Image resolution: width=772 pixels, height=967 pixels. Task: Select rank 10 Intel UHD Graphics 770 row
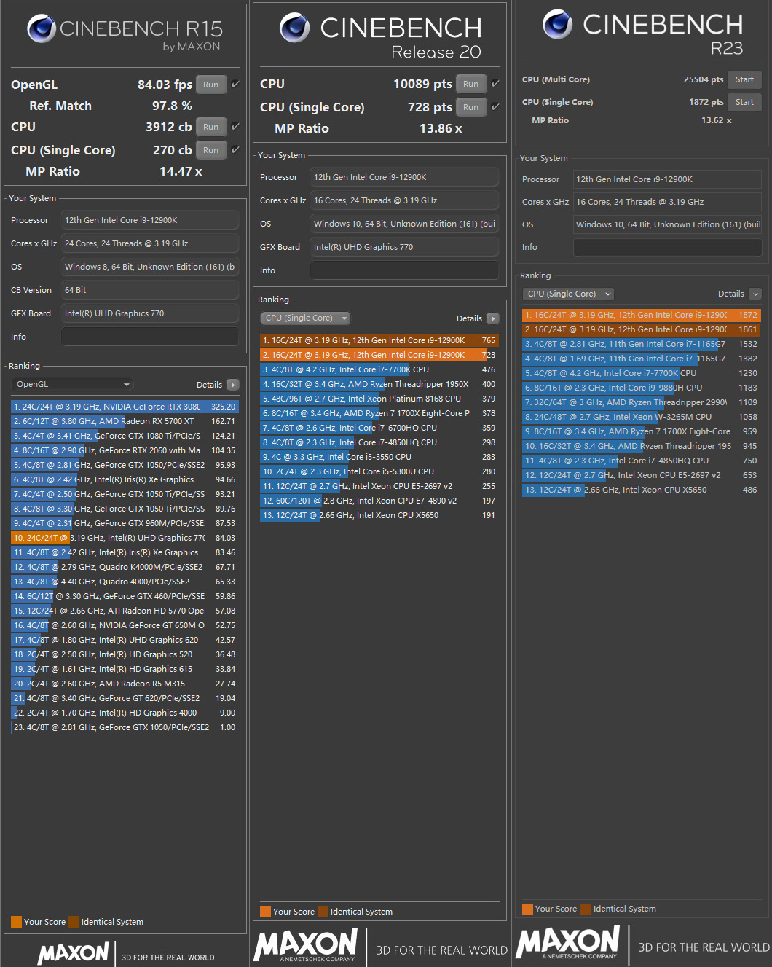tap(125, 538)
